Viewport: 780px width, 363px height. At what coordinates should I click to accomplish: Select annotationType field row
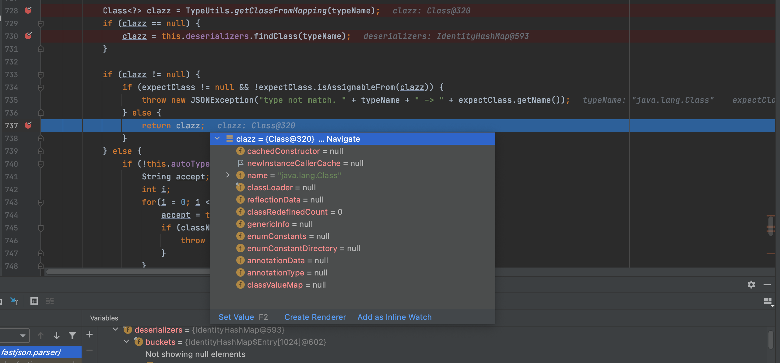coord(353,273)
